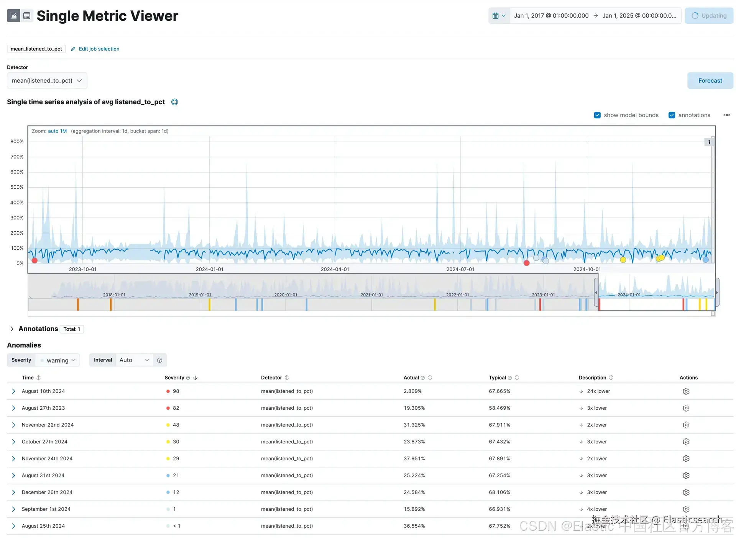
Task: Switch to the Anomaly Explorer table icon
Action: click(26, 16)
